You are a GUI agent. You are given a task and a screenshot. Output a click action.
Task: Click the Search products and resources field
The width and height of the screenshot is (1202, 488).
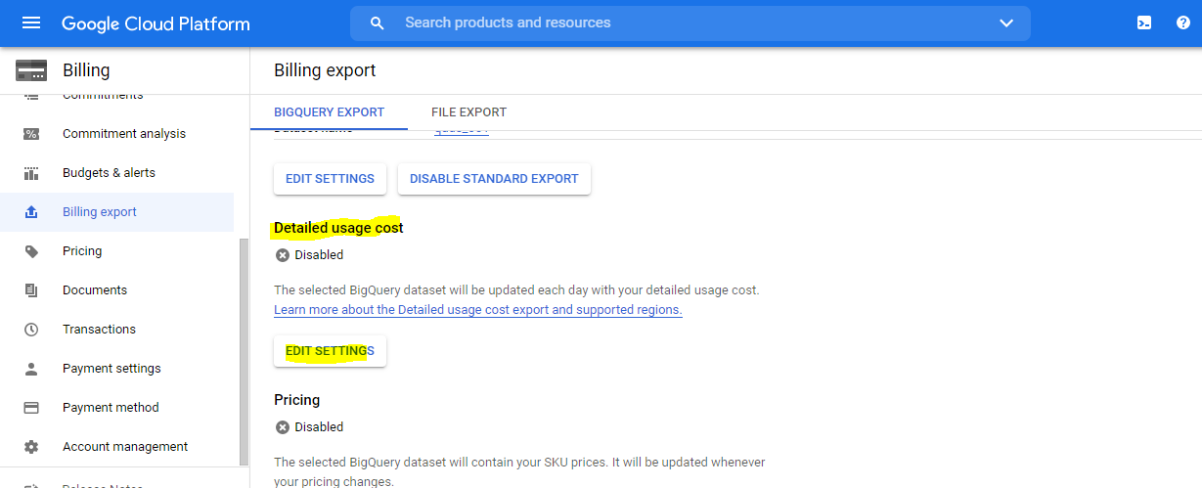[x=685, y=22]
